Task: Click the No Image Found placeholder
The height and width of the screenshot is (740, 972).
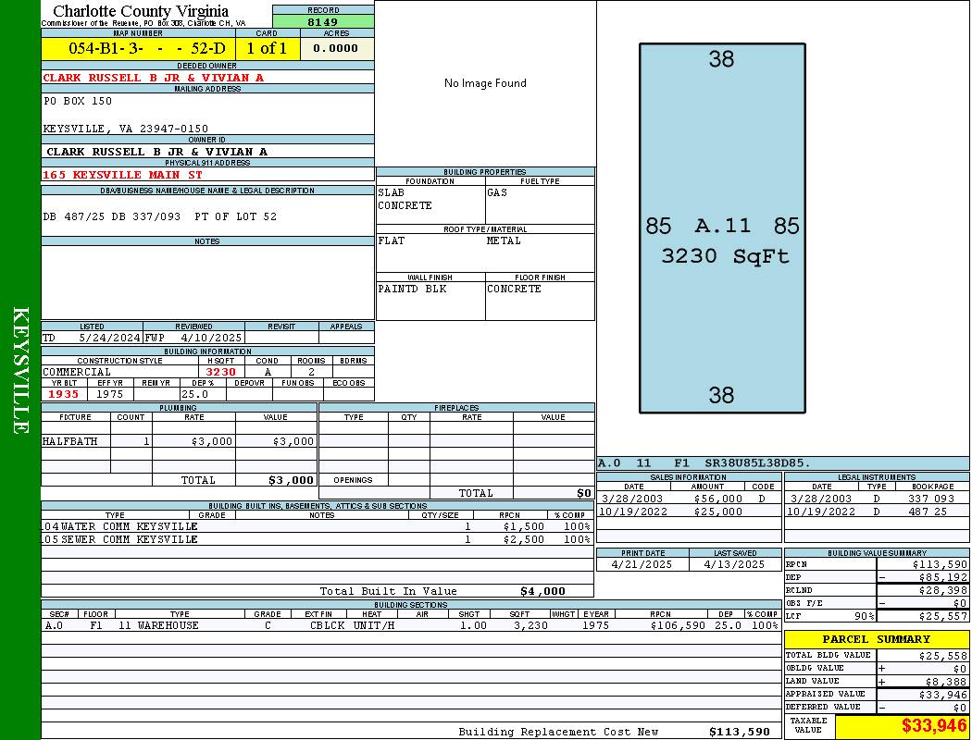Action: pos(485,83)
